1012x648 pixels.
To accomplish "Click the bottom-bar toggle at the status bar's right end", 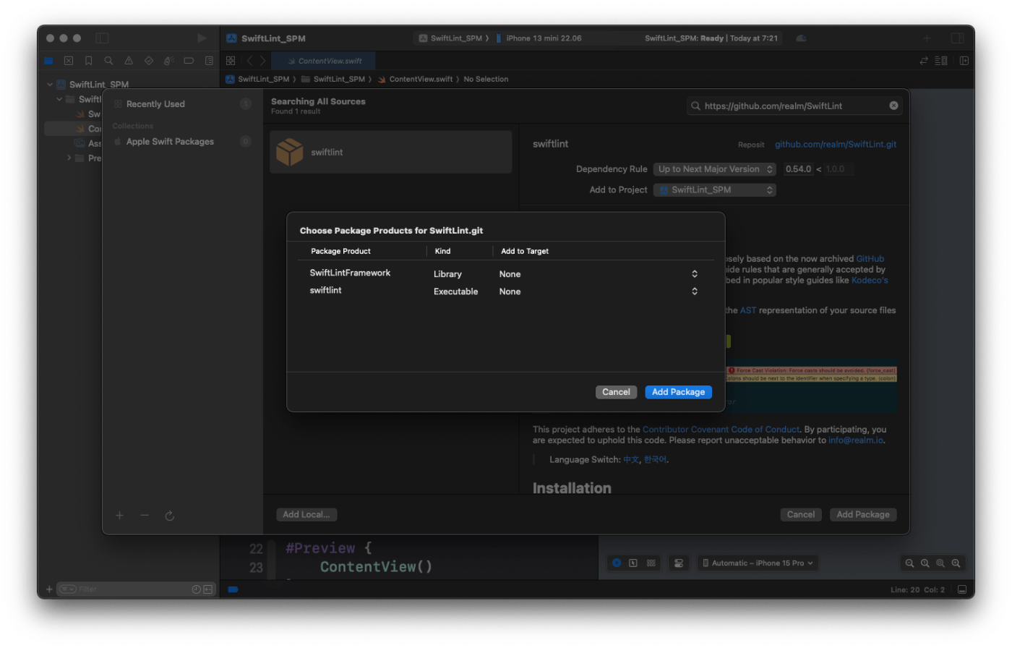I will click(961, 590).
